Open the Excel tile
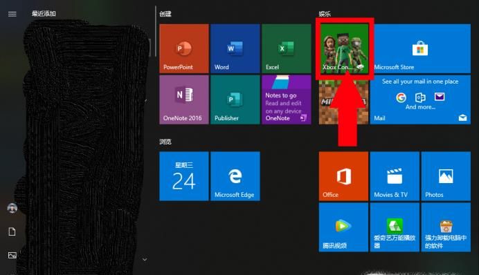This screenshot has height=275, width=479. 287,48
